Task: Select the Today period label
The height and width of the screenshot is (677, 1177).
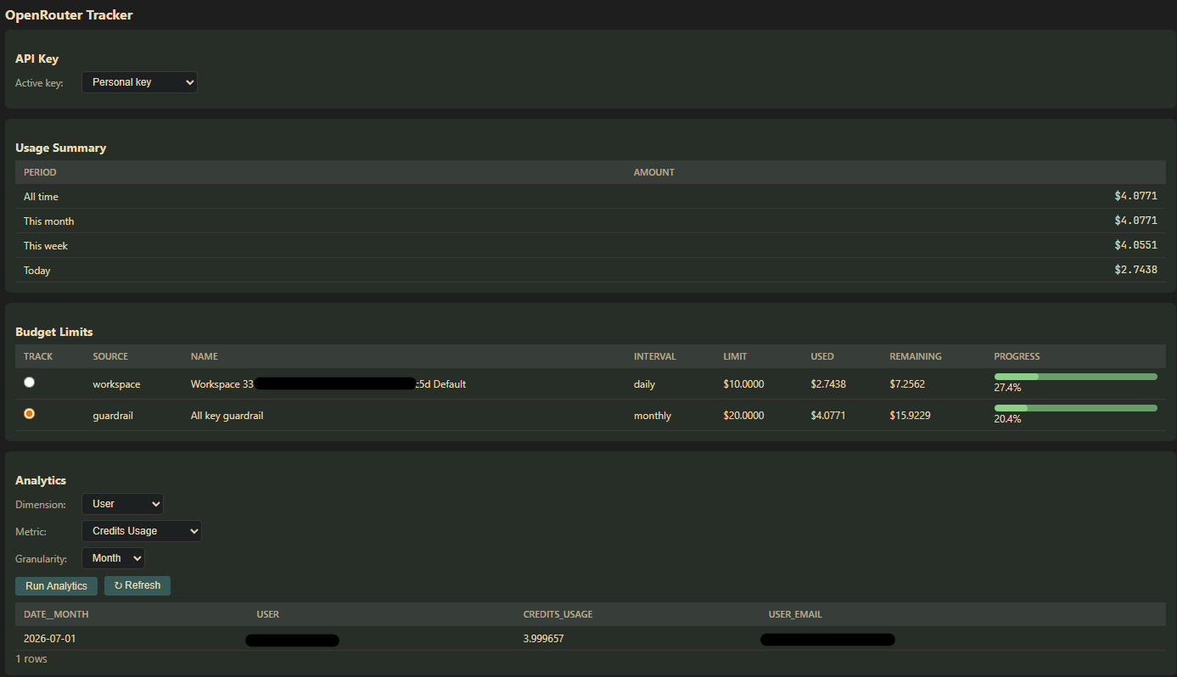Action: point(37,271)
